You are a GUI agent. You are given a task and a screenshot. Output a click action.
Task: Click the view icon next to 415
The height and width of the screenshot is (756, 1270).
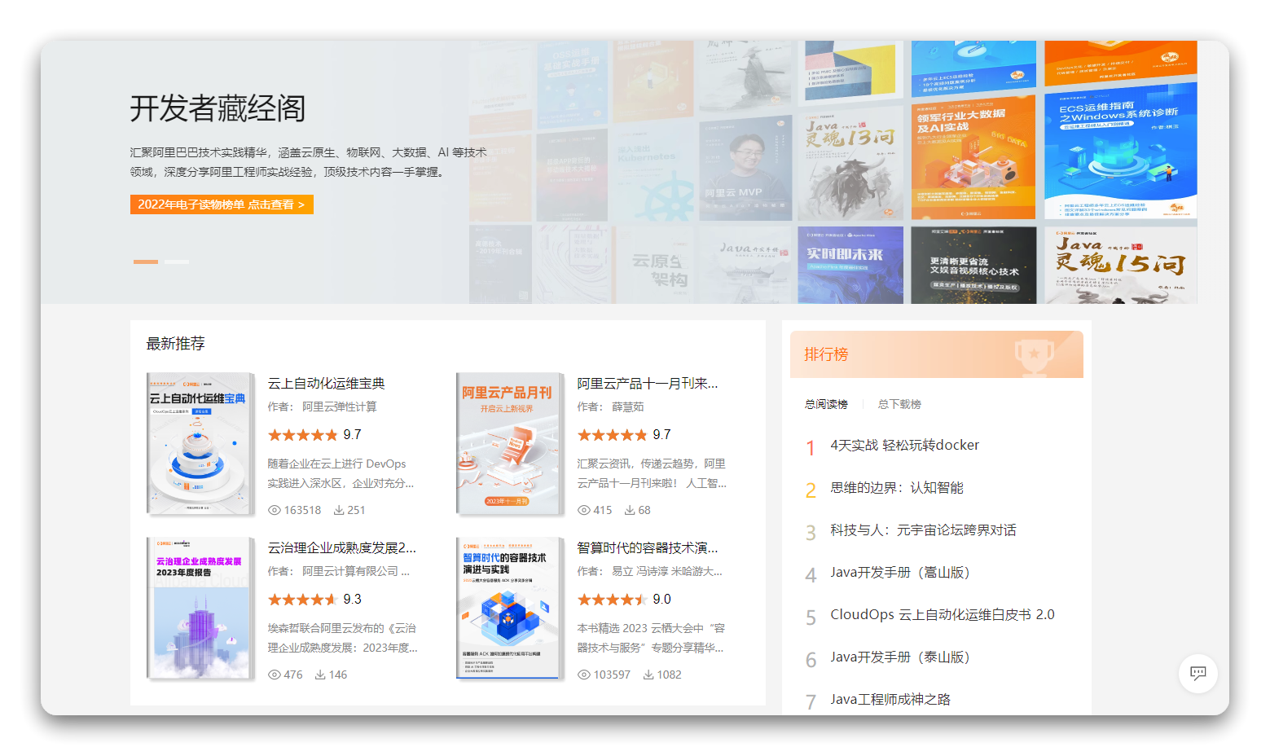click(x=583, y=510)
